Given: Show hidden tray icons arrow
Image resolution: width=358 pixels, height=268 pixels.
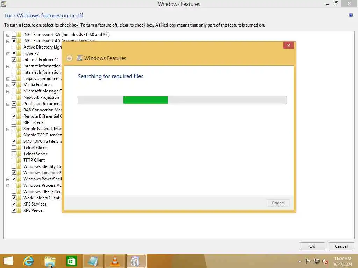Looking at the screenshot, I should (300, 261).
